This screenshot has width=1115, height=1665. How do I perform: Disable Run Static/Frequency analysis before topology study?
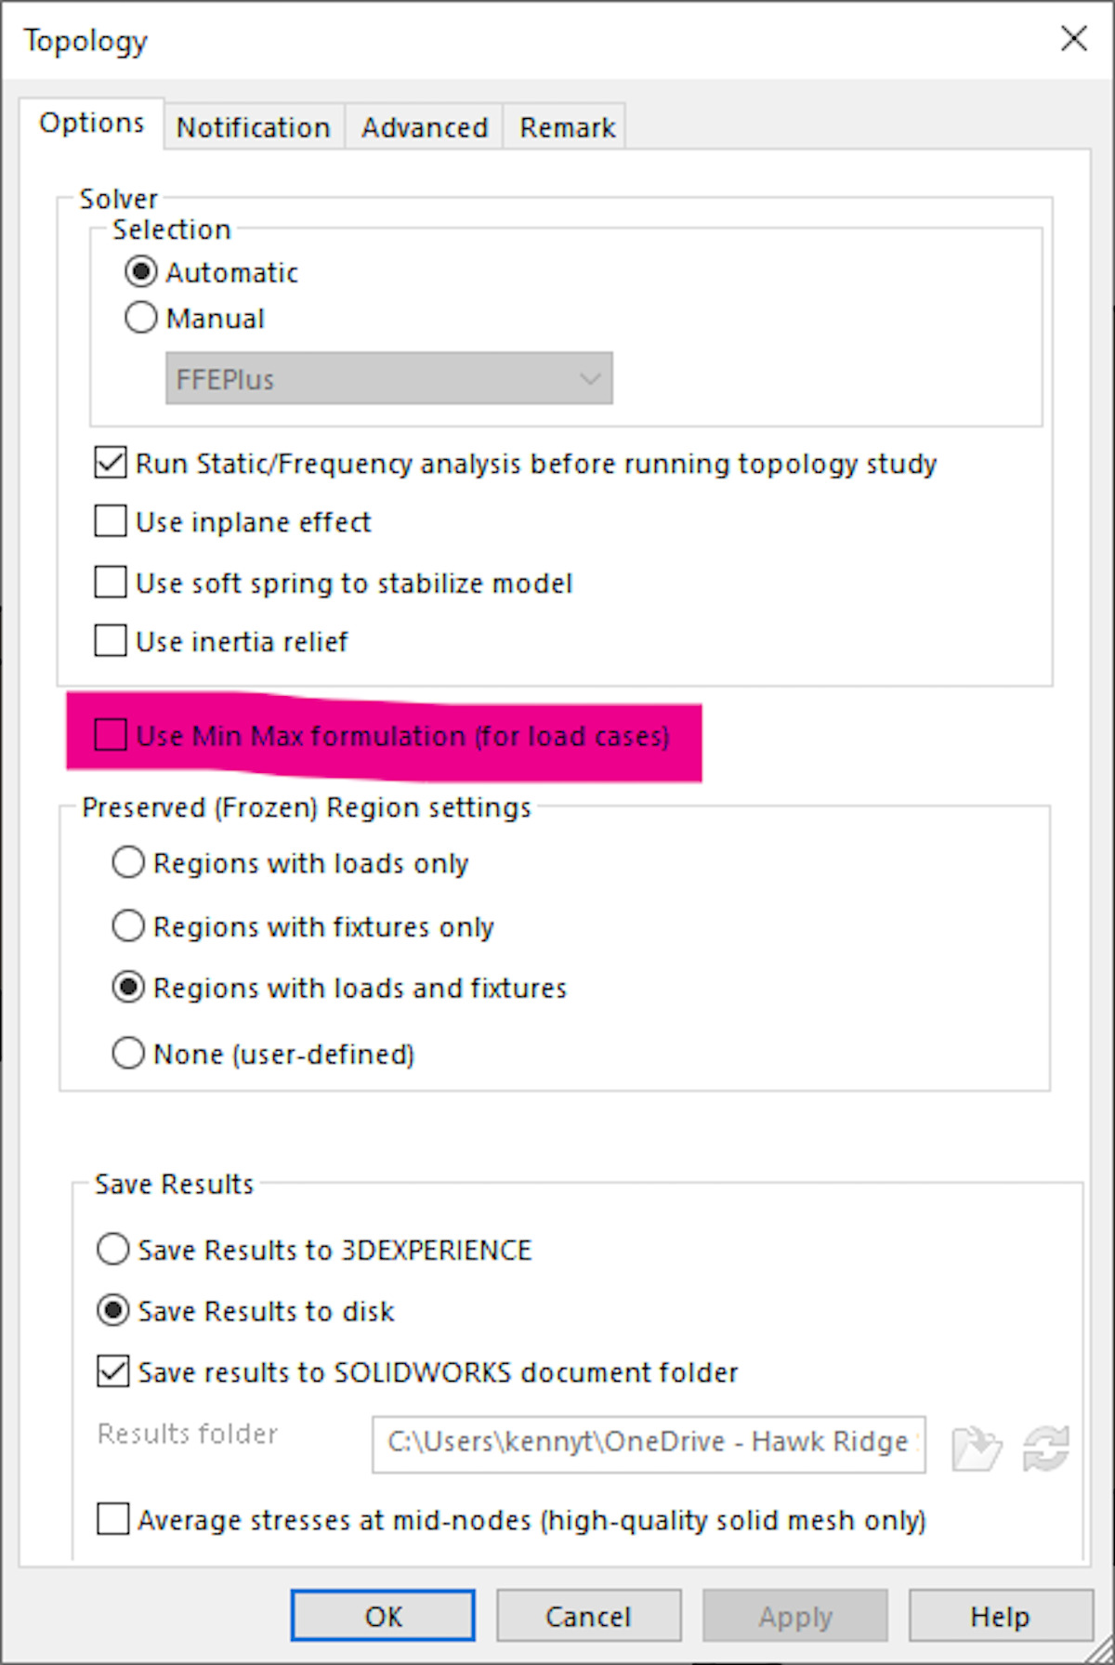pyautogui.click(x=109, y=463)
